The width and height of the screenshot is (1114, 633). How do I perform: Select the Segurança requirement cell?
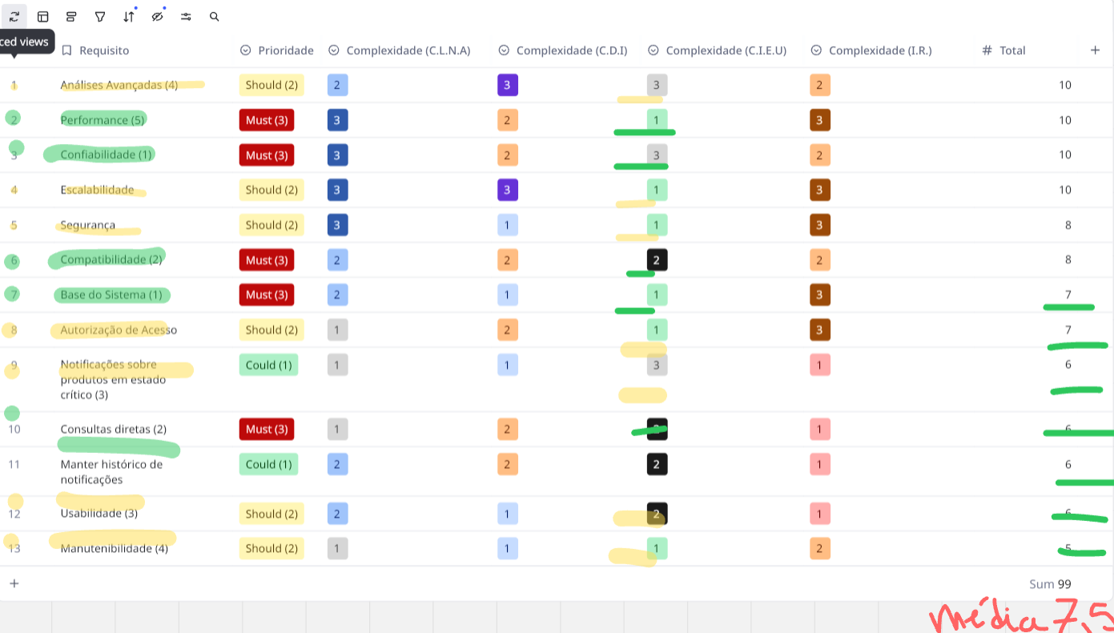click(88, 225)
